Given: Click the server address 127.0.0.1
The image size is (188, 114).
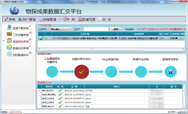Looking at the screenshot, I should [15, 112].
